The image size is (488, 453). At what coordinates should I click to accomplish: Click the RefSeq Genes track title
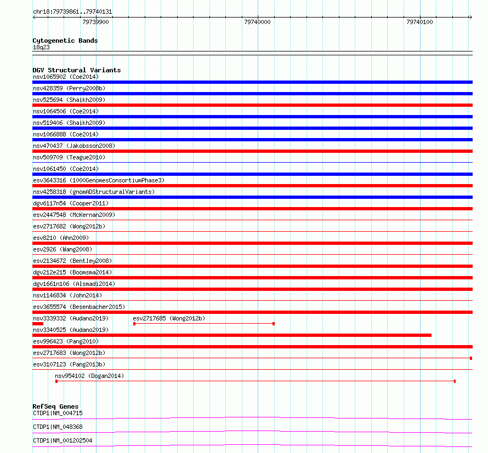55,406
